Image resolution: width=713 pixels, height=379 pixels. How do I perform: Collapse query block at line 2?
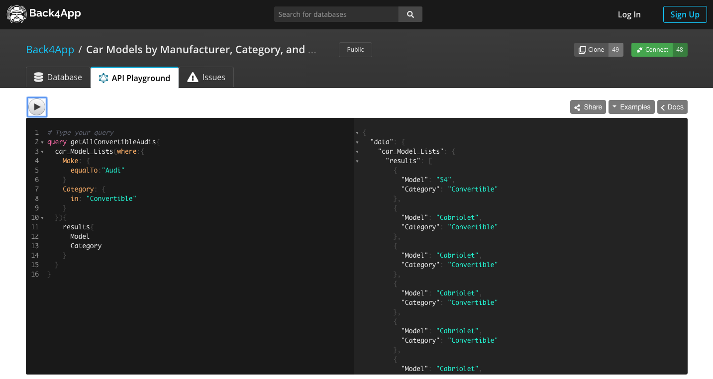[42, 142]
